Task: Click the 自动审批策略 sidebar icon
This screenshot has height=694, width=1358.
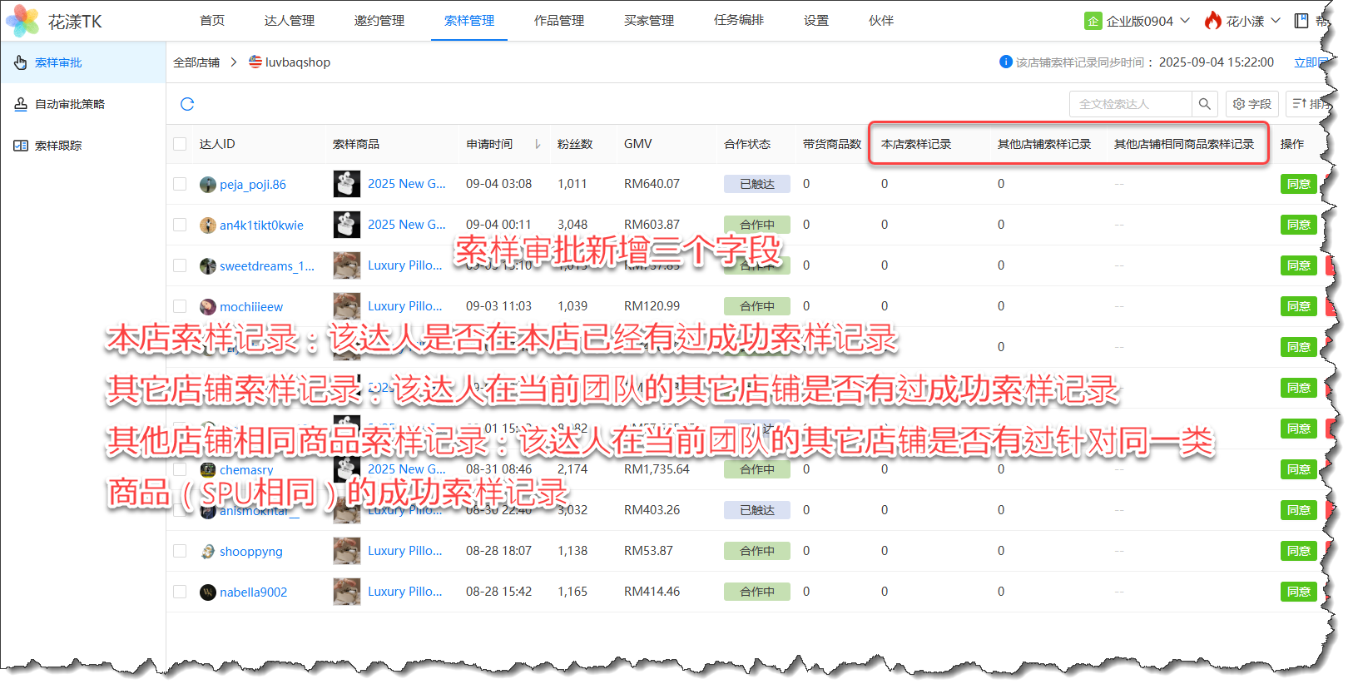Action: [x=21, y=104]
